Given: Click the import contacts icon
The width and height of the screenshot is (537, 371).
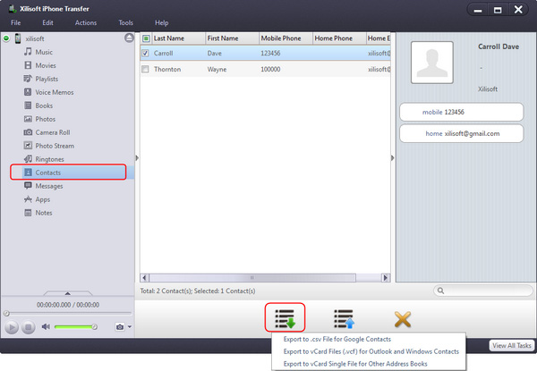Looking at the screenshot, I should [345, 317].
